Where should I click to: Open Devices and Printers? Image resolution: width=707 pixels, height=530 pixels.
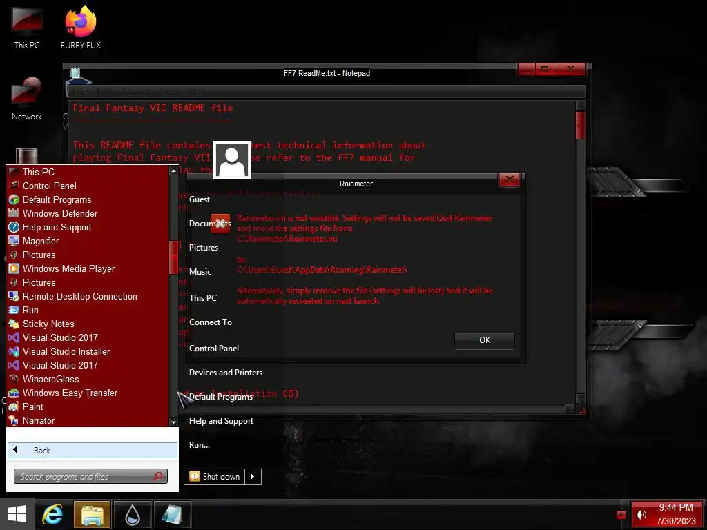(226, 372)
